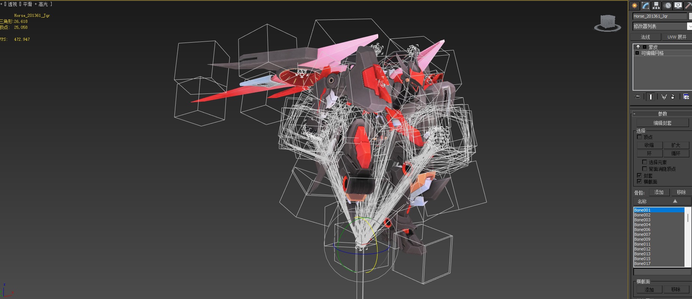Uncheck the 横截面 checkbox under 选择
692x299 pixels.
(x=639, y=181)
